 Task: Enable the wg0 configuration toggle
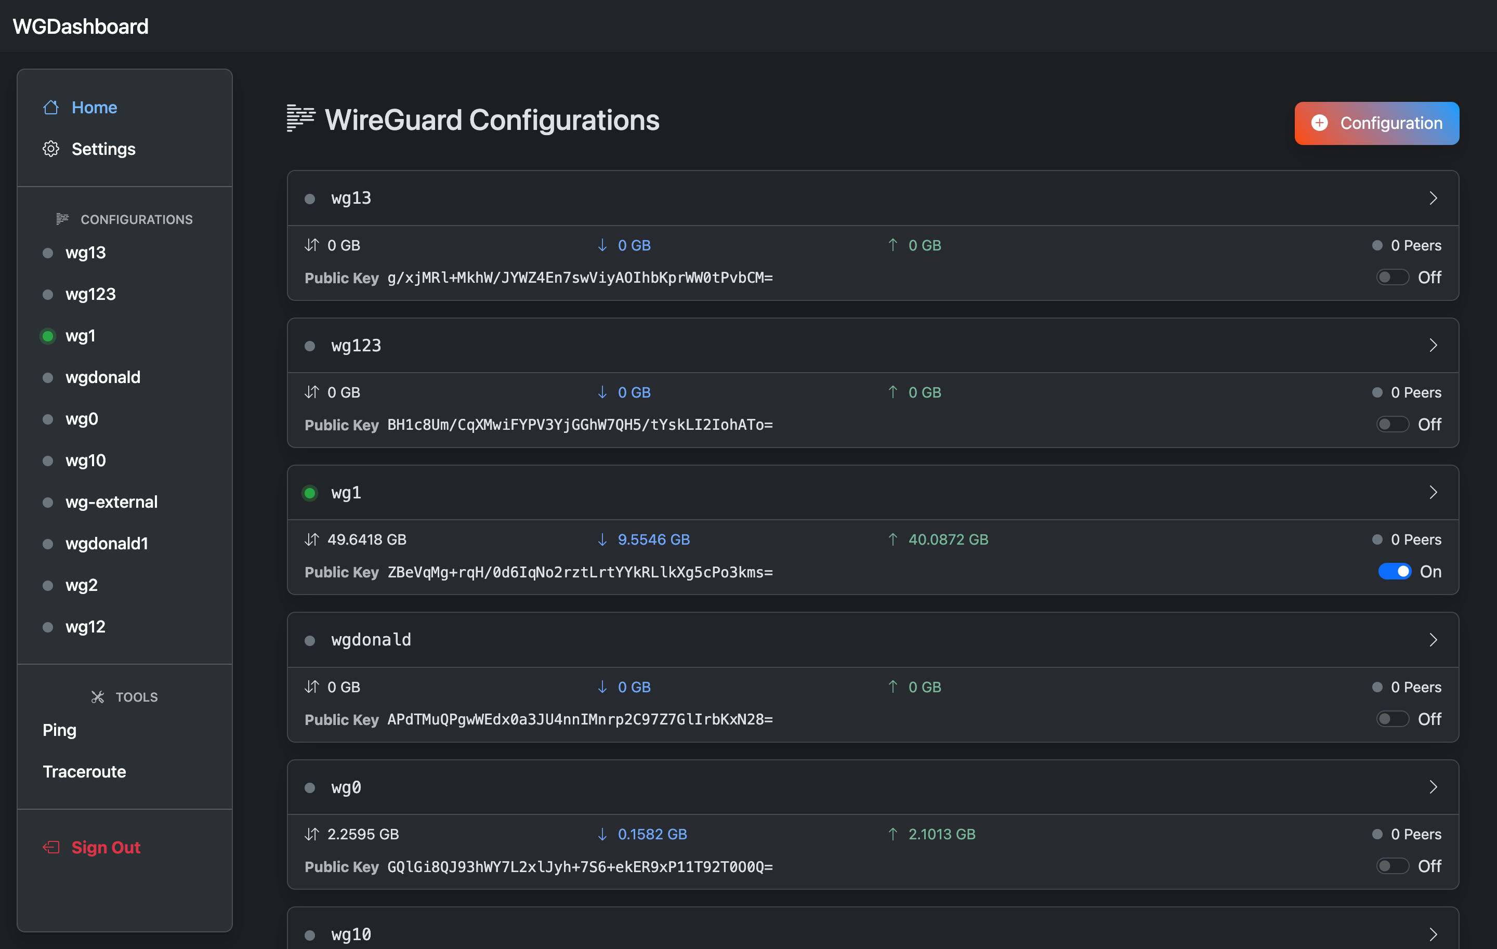coord(1393,866)
